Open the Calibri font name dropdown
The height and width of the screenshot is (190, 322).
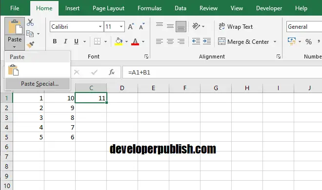(x=100, y=27)
